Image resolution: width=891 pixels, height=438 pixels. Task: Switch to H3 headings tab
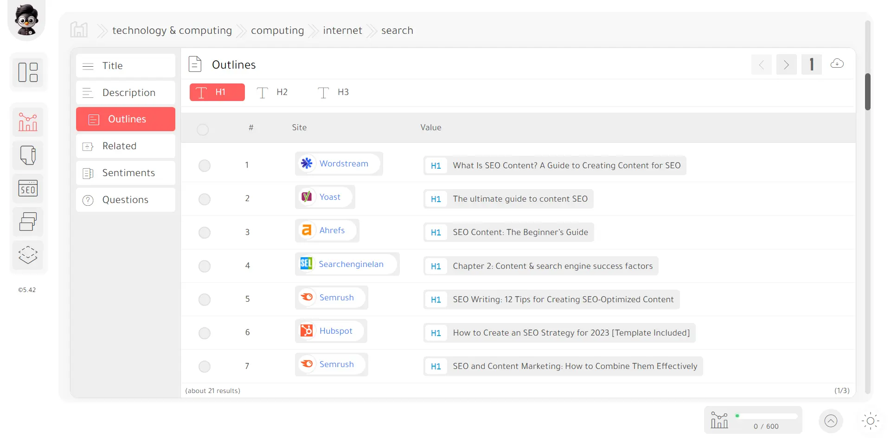coord(333,92)
